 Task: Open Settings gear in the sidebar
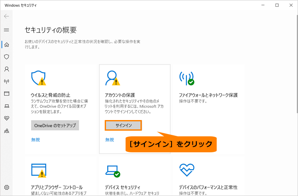[7, 187]
